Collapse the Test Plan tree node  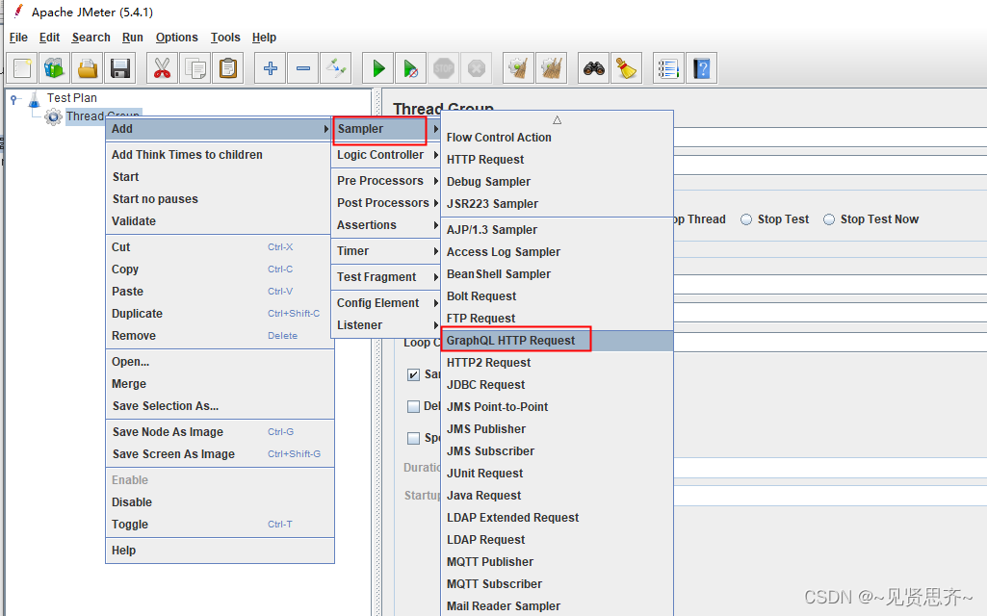(13, 99)
